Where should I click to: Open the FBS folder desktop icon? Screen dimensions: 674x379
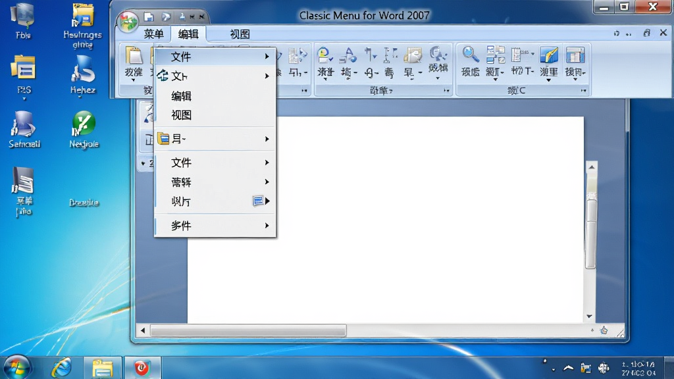pos(24,75)
